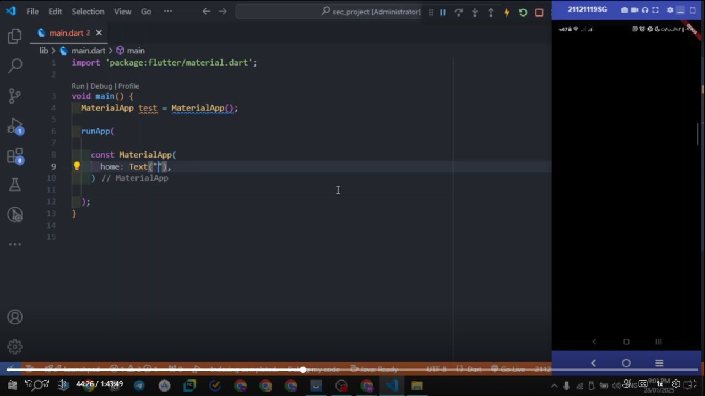
Task: Go forward with the editor navigation arrow
Action: (x=223, y=11)
